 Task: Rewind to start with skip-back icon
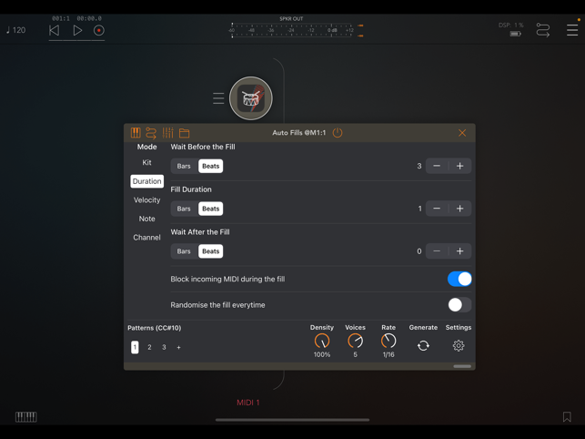54,31
